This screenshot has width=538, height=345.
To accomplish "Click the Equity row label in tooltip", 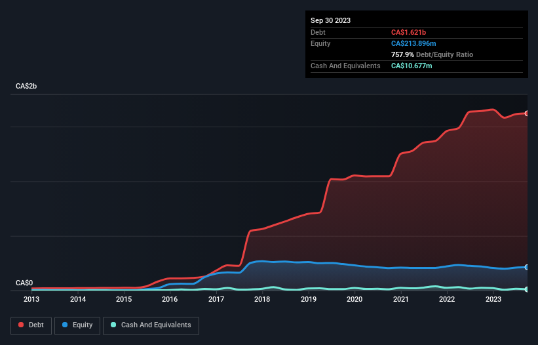I will (320, 43).
